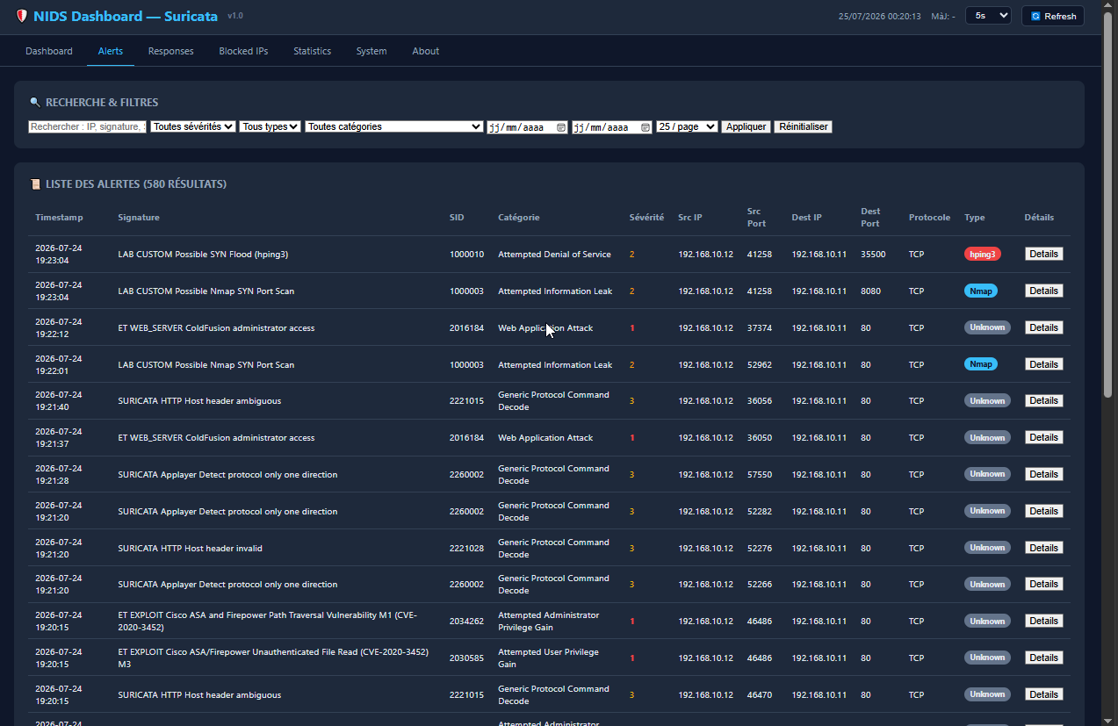Click destination port 8080
The height and width of the screenshot is (726, 1118).
coord(870,291)
